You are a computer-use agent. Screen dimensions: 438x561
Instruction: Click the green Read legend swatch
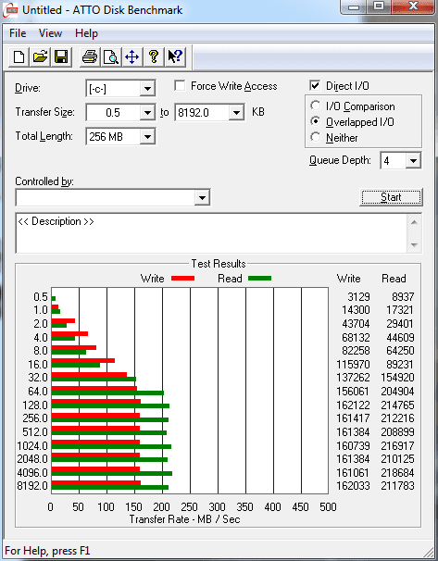[259, 279]
